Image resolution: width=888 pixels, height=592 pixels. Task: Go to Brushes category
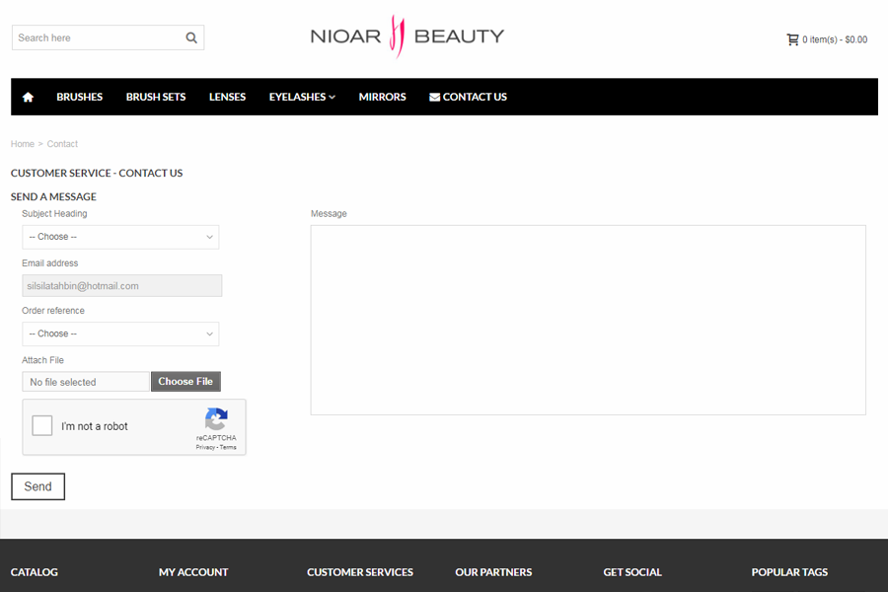pyautogui.click(x=79, y=97)
